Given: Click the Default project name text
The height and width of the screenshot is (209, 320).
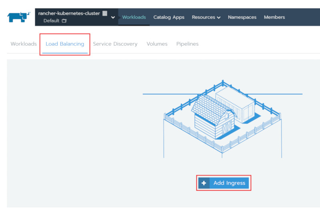Looking at the screenshot, I should click(x=51, y=21).
